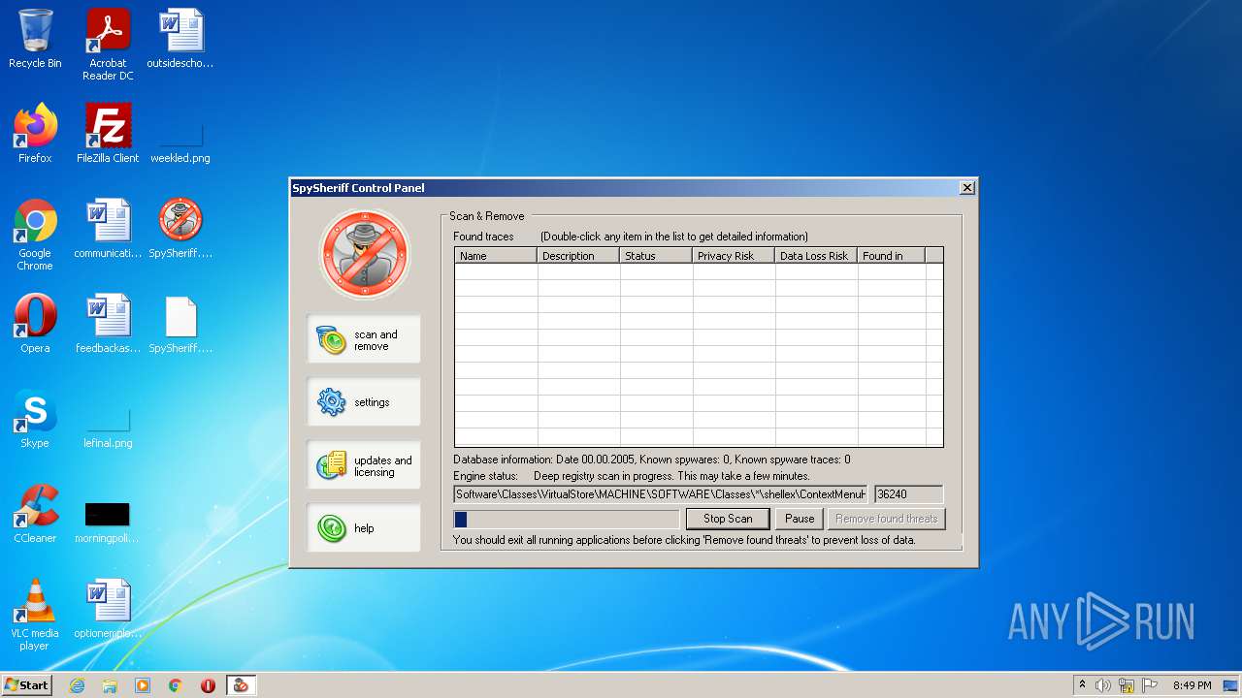Sort traces by Description column
Viewport: 1242px width, 698px height.
point(578,256)
